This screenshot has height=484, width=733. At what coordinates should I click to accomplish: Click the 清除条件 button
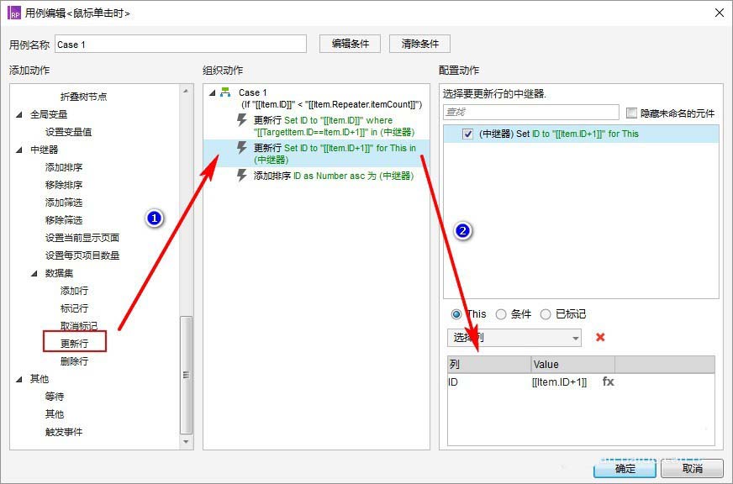(x=419, y=44)
